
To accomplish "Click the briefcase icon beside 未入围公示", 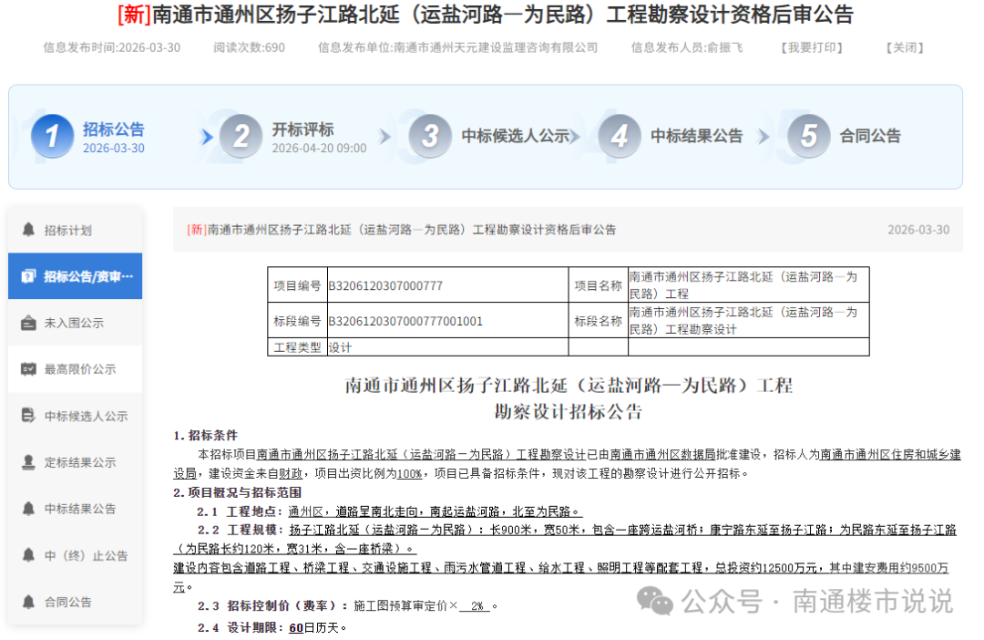I will point(29,323).
